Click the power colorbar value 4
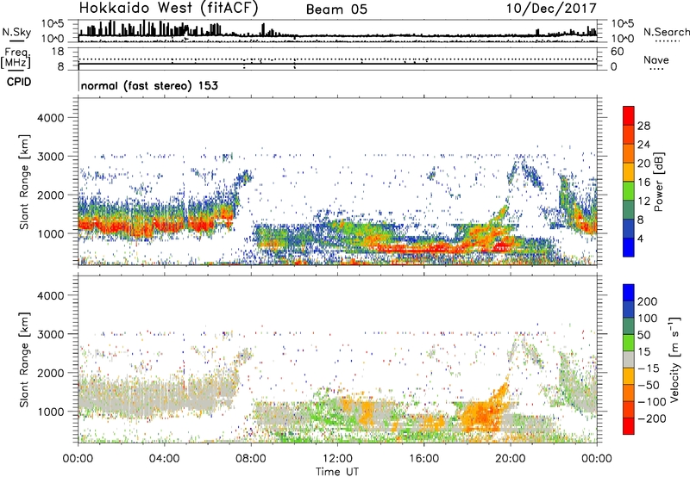Screen dimensions: 690x477 (x=641, y=238)
